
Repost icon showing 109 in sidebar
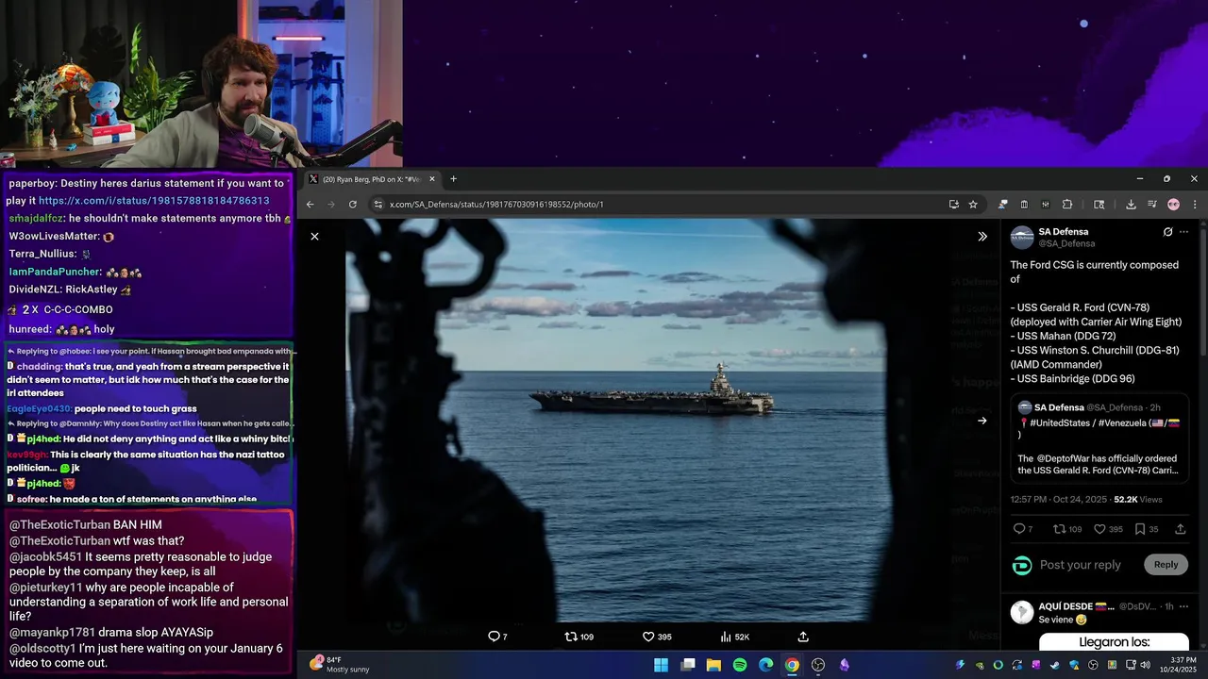coord(1067,529)
